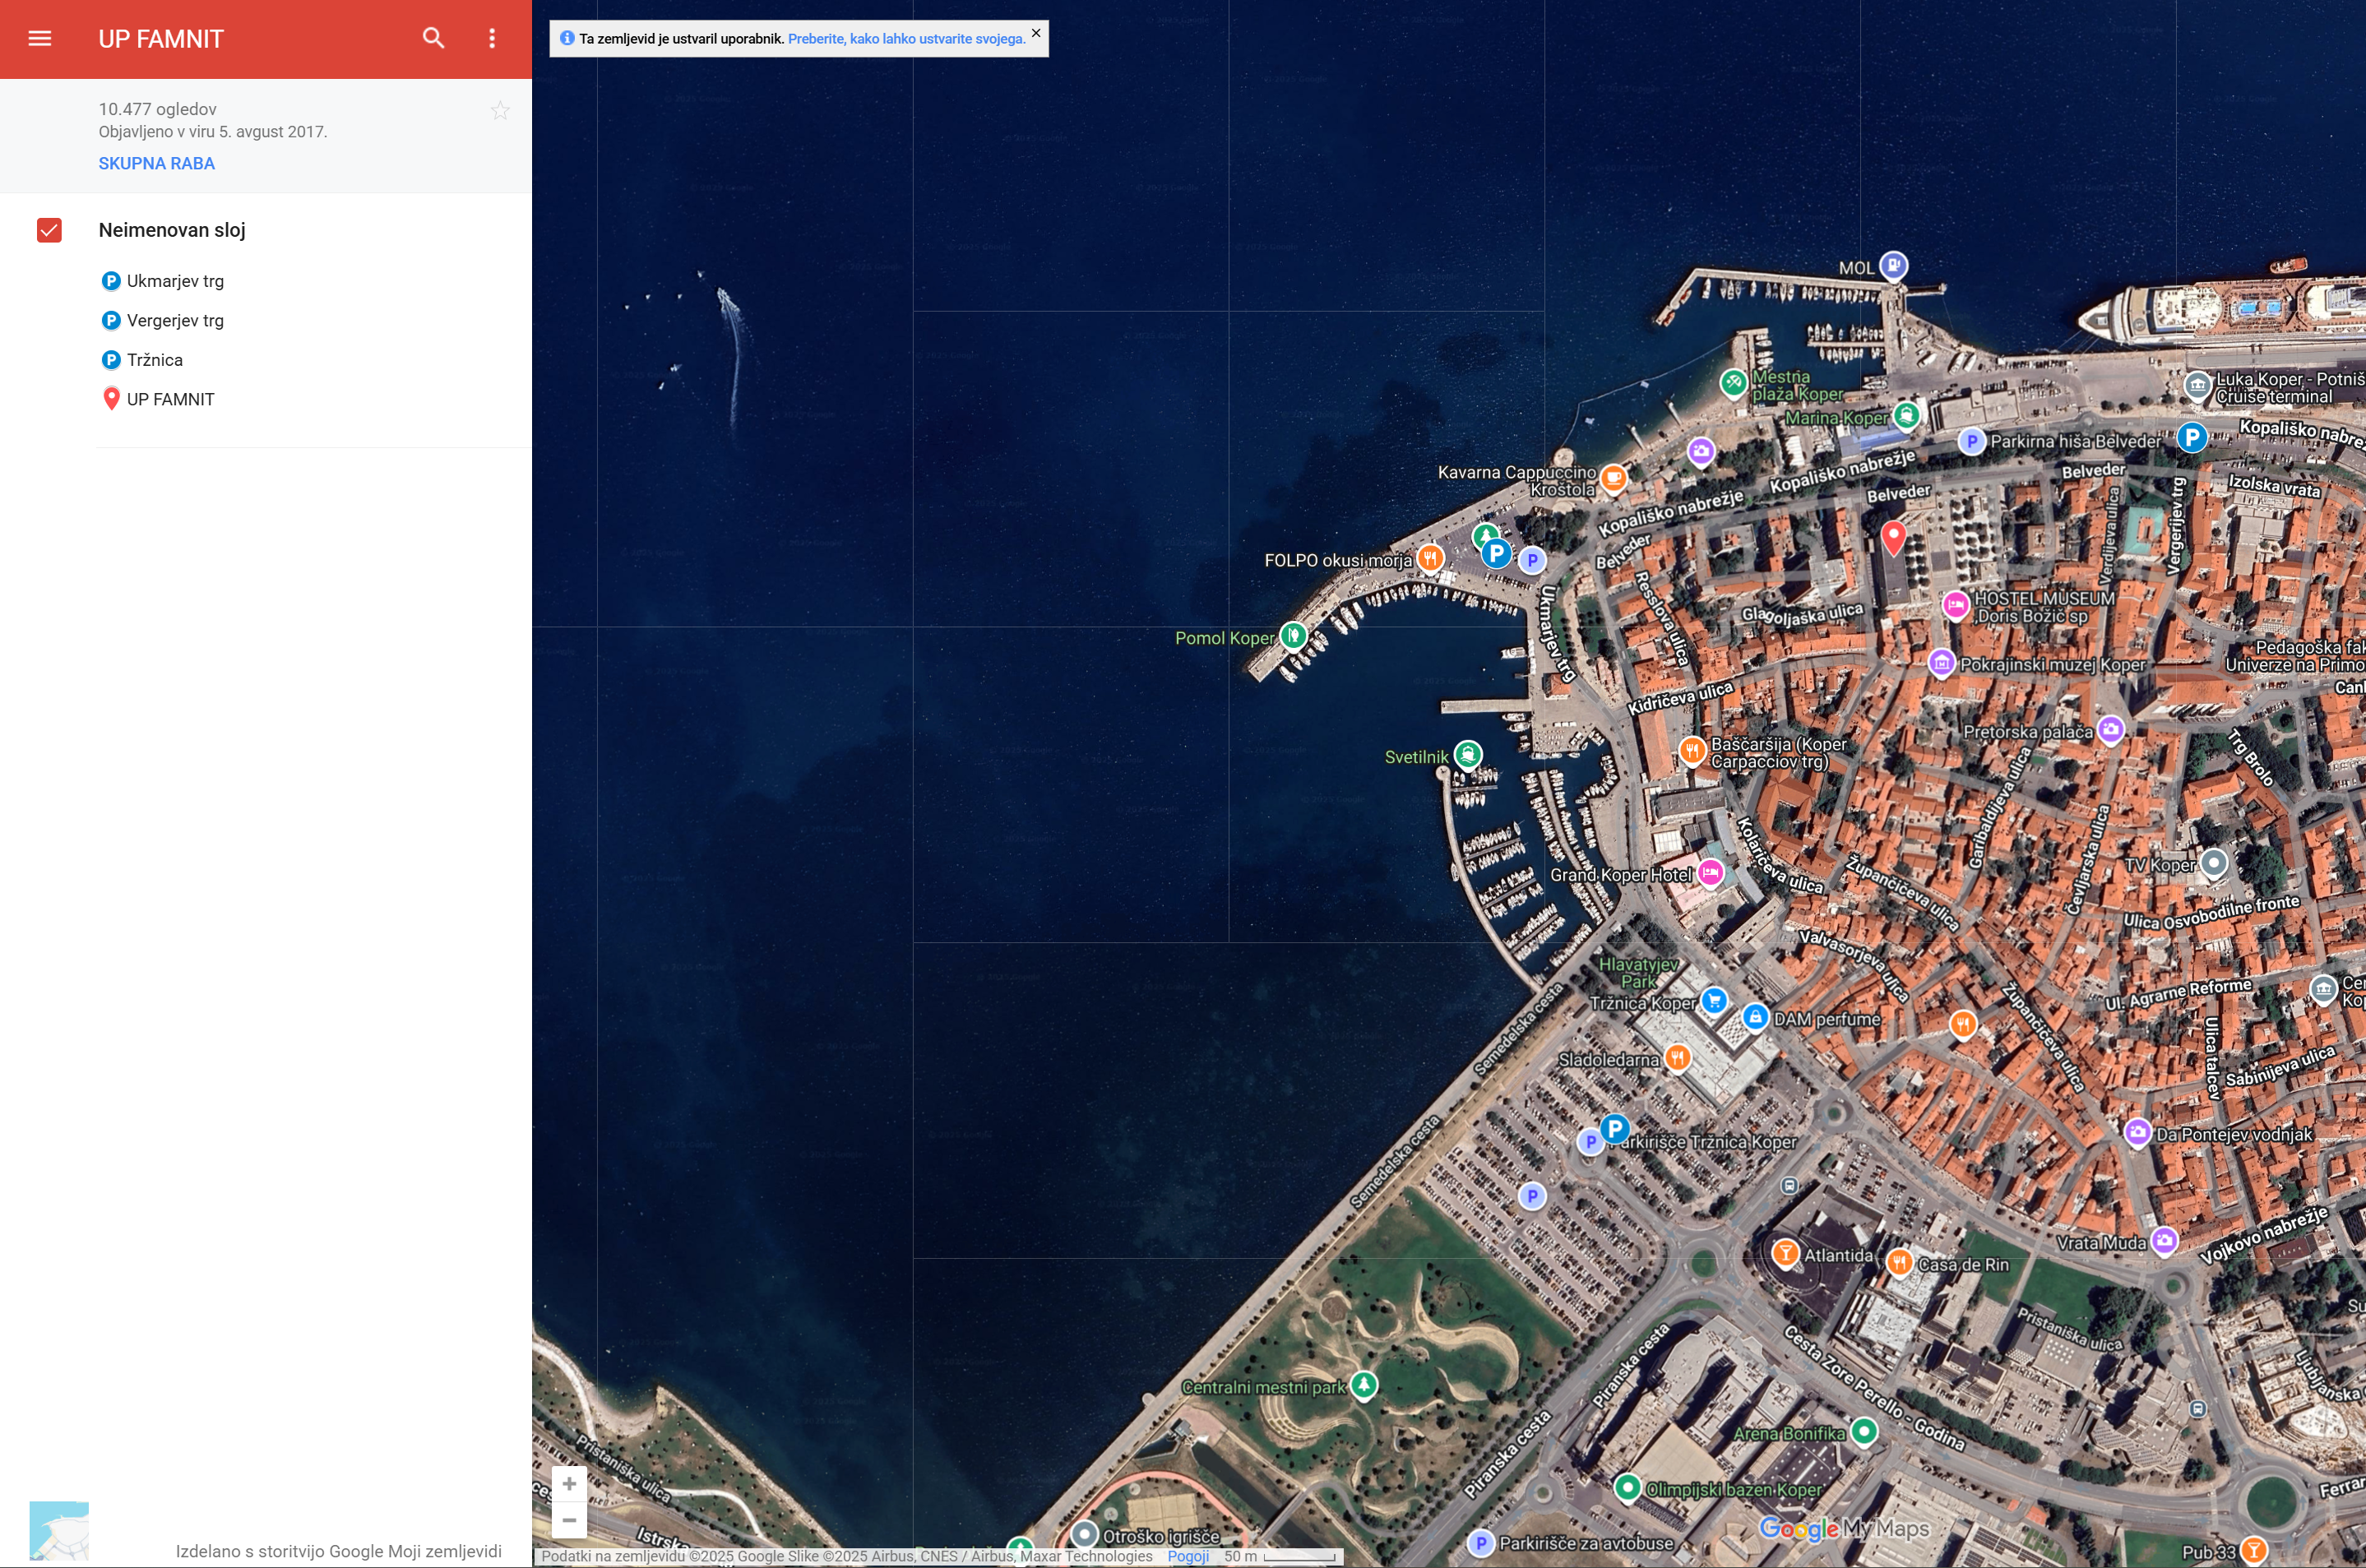Close the user-created map notice
Screen dimensions: 2366x1568
pos(1036,33)
